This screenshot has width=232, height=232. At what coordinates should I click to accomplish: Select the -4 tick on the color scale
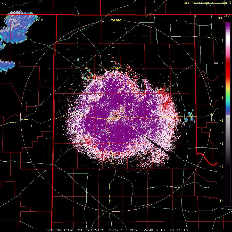[x=221, y=155]
